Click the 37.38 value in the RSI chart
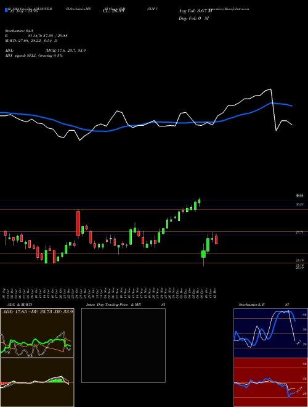The height and width of the screenshot is (407, 308). tap(299, 390)
